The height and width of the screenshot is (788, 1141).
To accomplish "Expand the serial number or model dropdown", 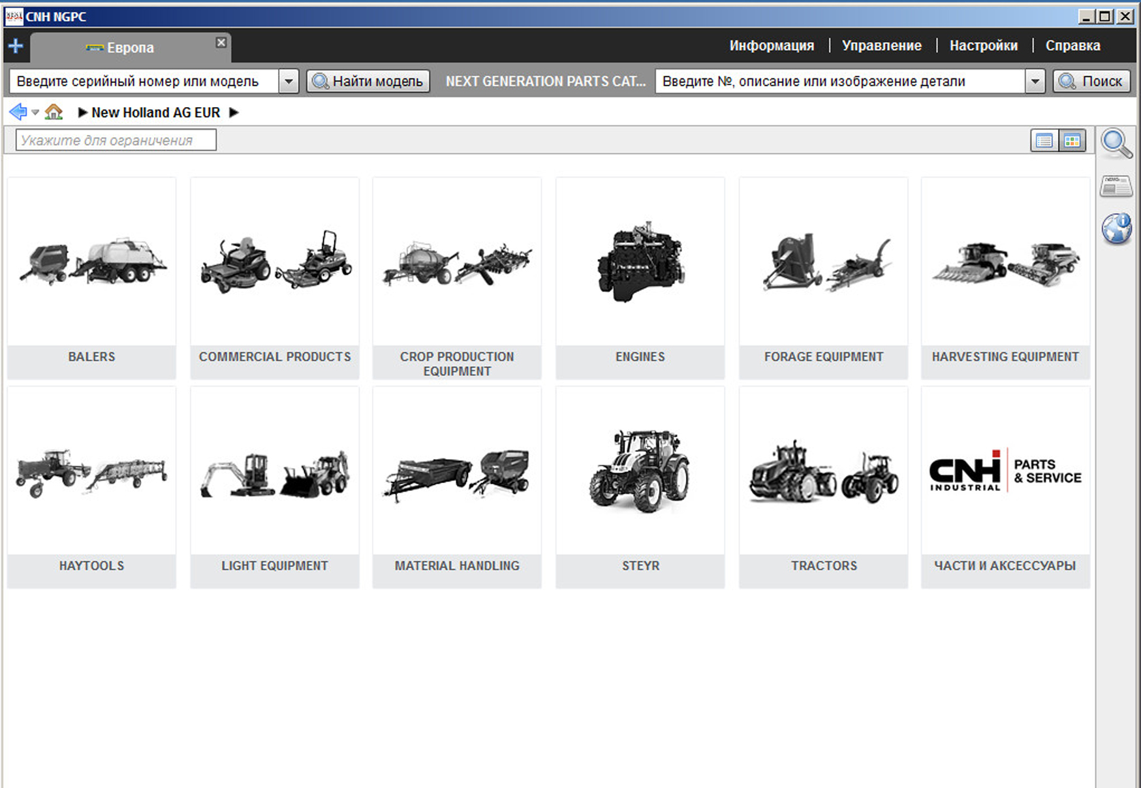I will coord(289,82).
